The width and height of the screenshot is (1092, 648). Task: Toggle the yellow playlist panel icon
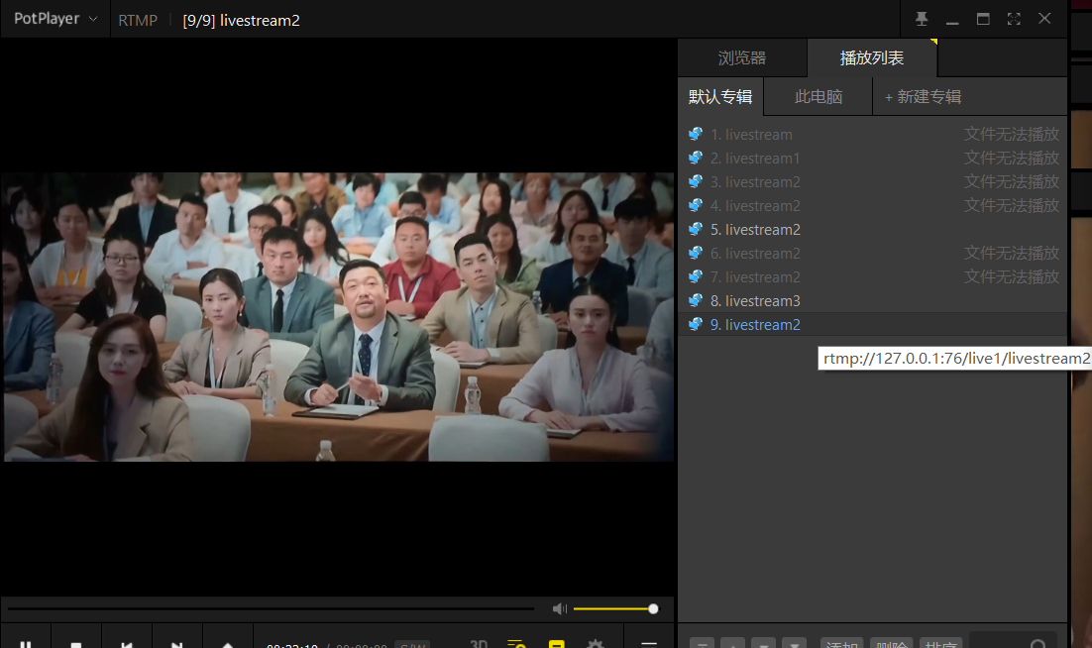(516, 643)
